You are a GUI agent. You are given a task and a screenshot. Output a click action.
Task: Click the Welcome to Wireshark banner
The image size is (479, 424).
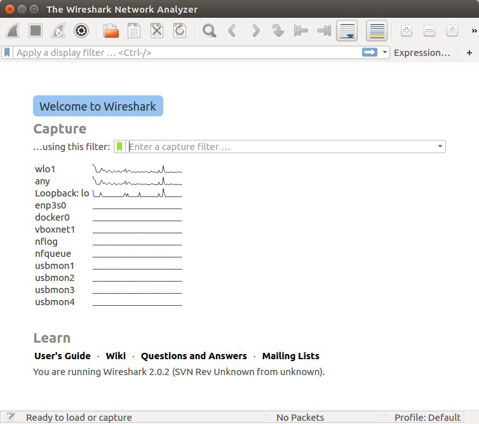[98, 106]
